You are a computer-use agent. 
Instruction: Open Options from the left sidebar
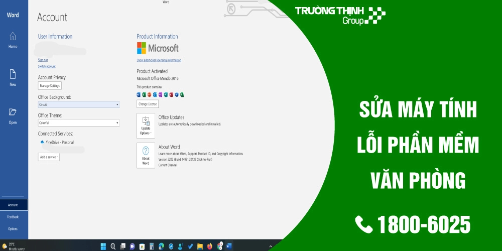coord(13,228)
